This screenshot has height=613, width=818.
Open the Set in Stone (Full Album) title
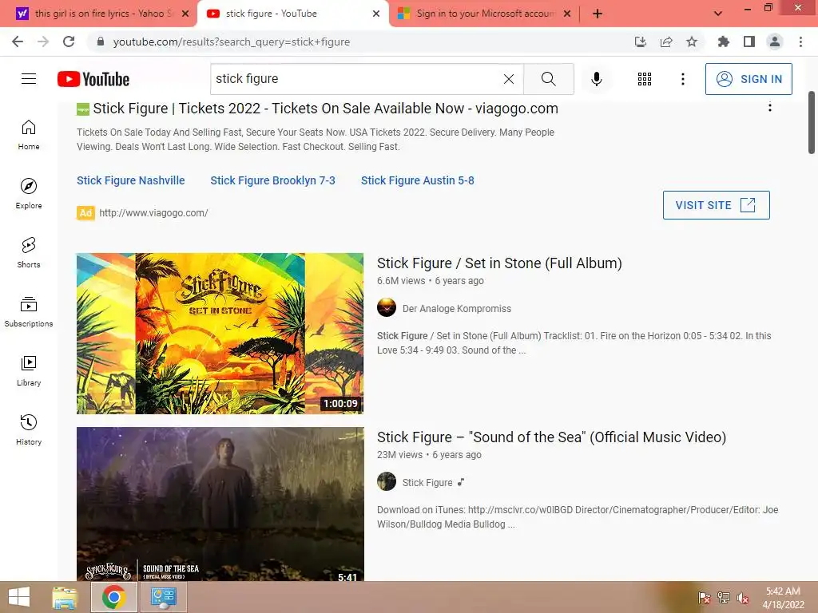click(x=499, y=263)
